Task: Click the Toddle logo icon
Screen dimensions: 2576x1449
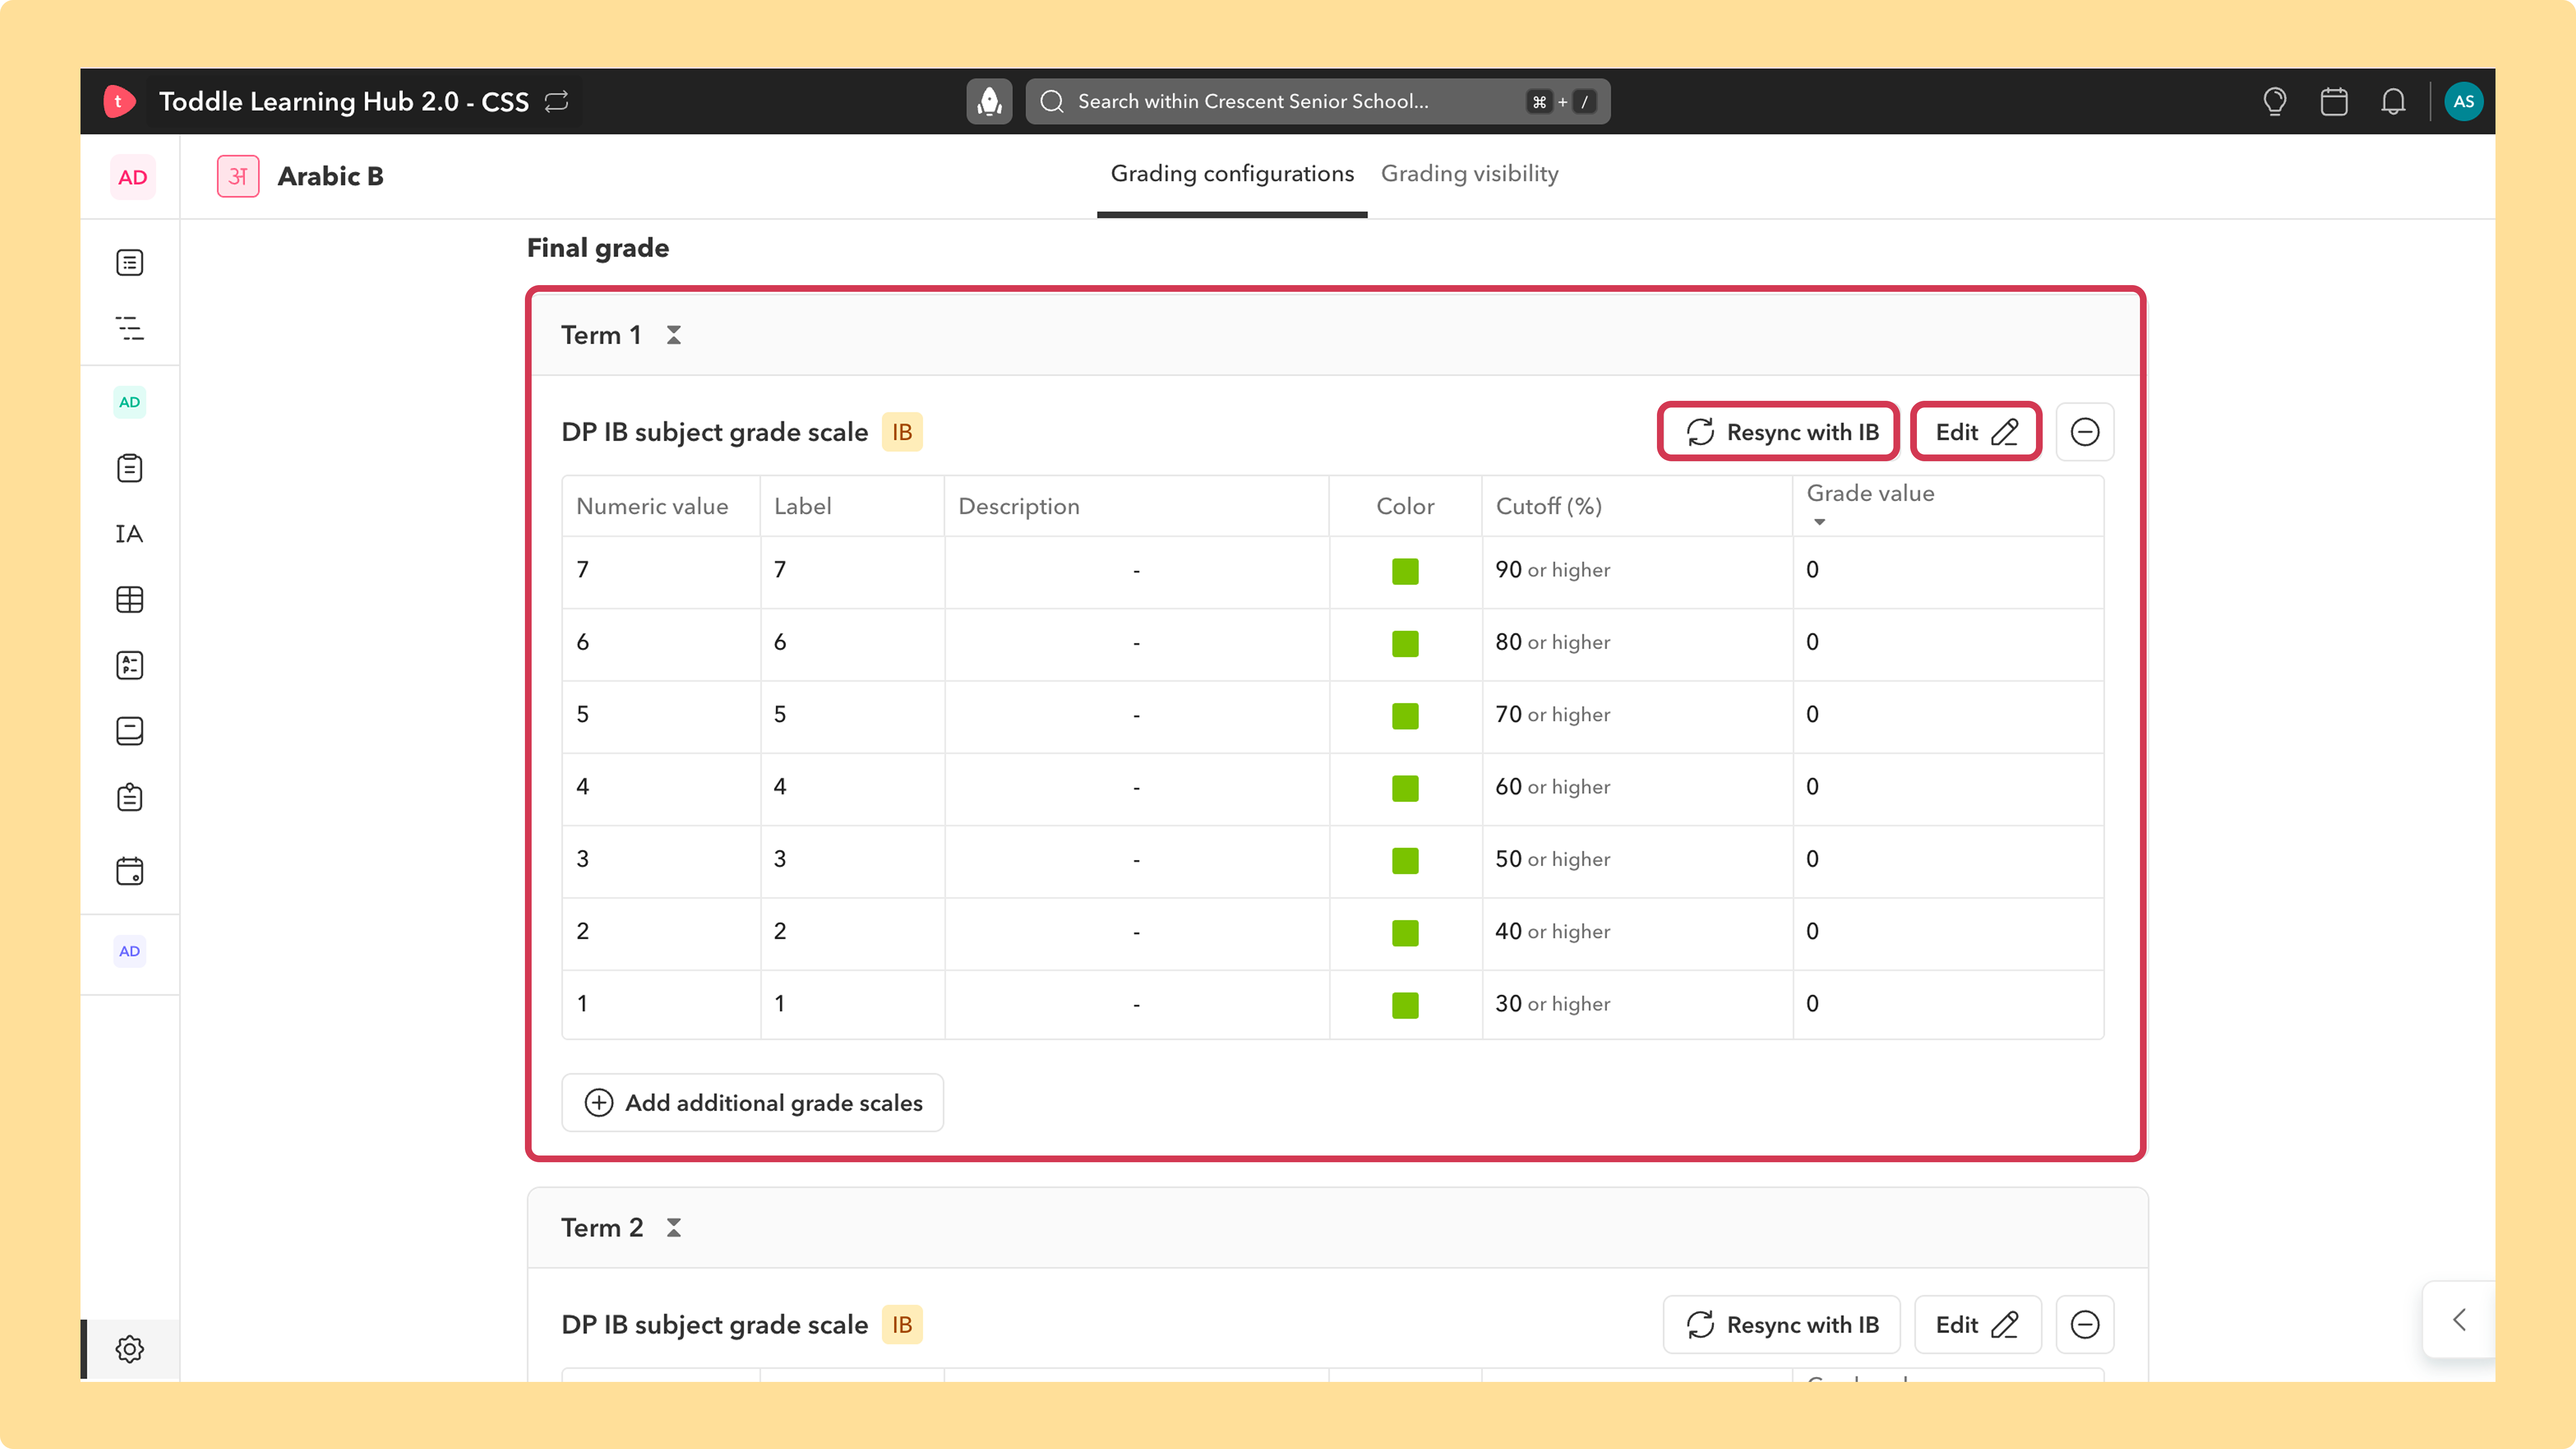Action: pyautogui.click(x=119, y=101)
